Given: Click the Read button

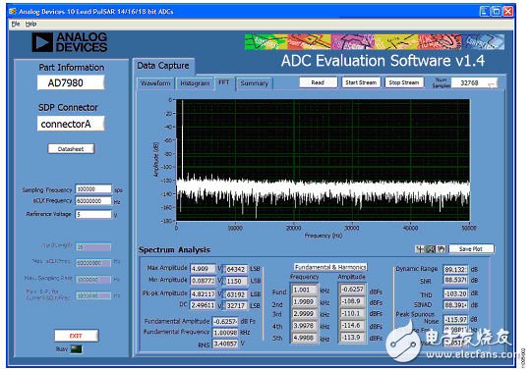Looking at the screenshot, I should pos(318,82).
